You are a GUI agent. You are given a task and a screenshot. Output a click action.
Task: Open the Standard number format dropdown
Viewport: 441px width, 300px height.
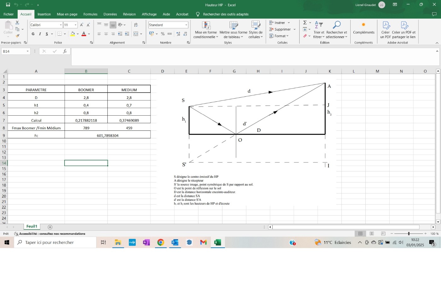tap(186, 25)
